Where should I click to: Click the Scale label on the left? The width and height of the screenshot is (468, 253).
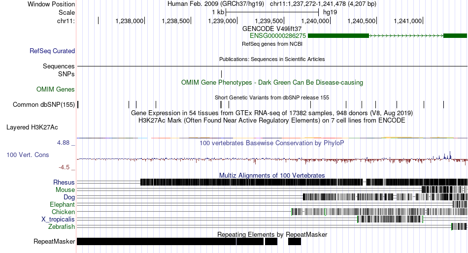[67, 12]
